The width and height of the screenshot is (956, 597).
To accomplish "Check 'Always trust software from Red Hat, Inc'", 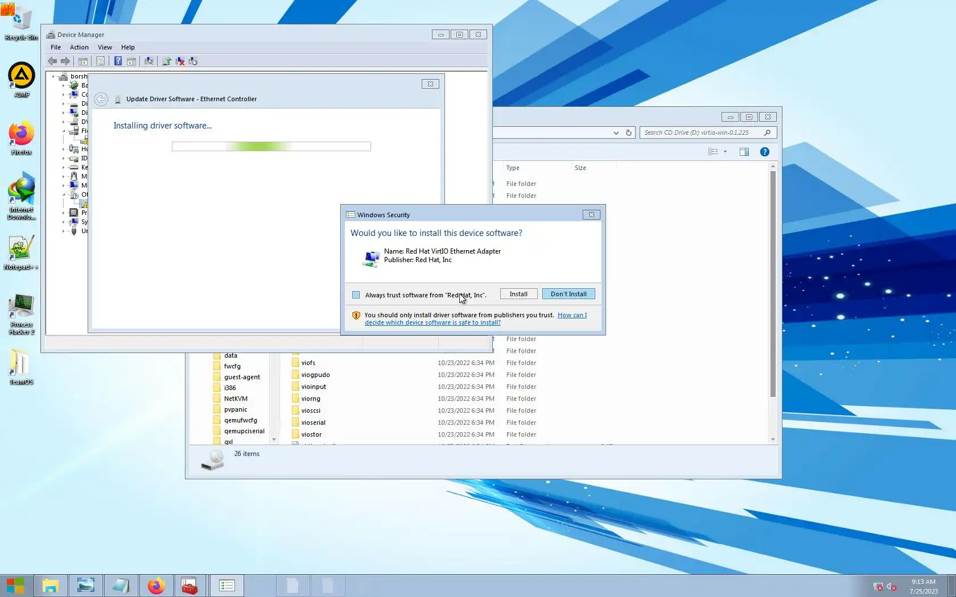I will pos(356,295).
